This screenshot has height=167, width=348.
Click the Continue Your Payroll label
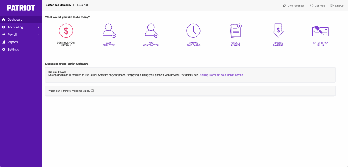(66, 44)
